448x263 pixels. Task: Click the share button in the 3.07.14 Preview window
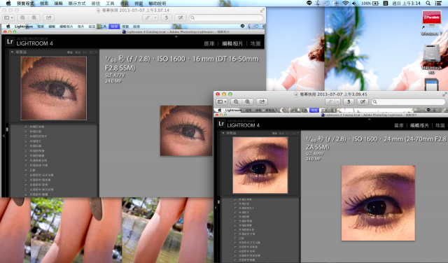(48, 17)
